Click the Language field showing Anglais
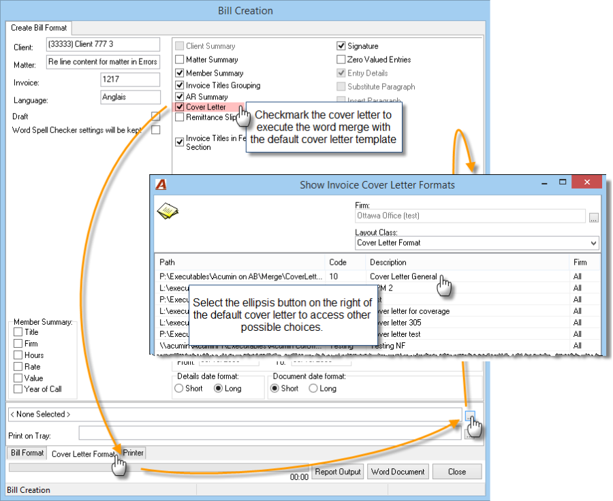 point(130,97)
